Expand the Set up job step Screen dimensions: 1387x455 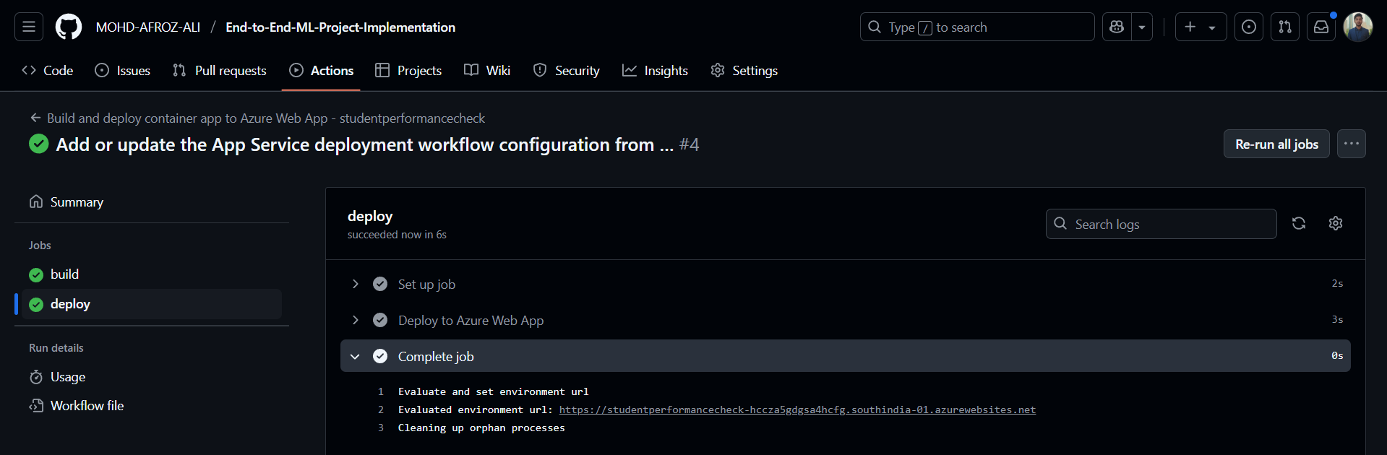pyautogui.click(x=355, y=284)
